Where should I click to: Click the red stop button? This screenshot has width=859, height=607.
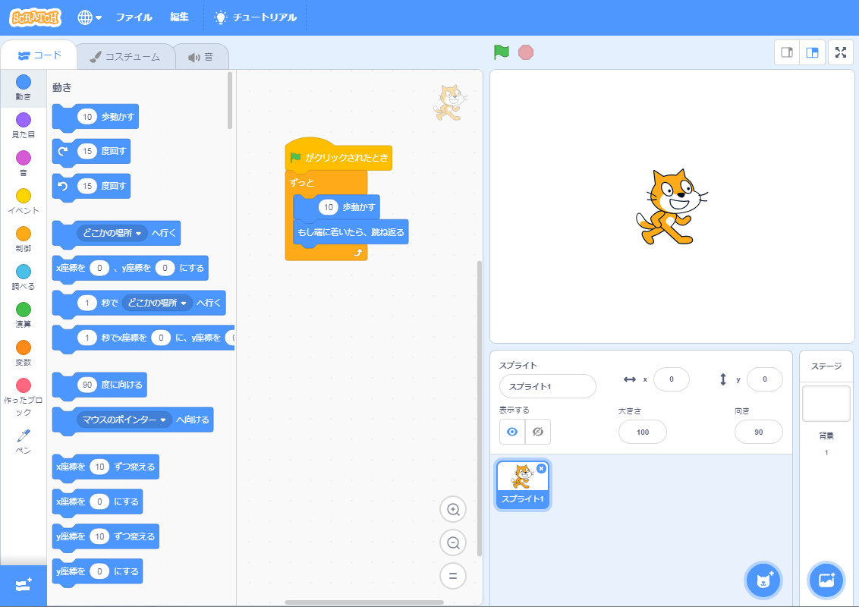tap(526, 52)
